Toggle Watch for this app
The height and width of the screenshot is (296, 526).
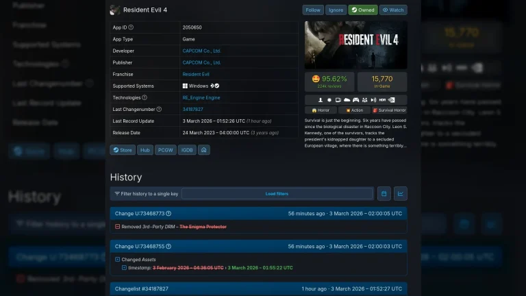coord(393,10)
